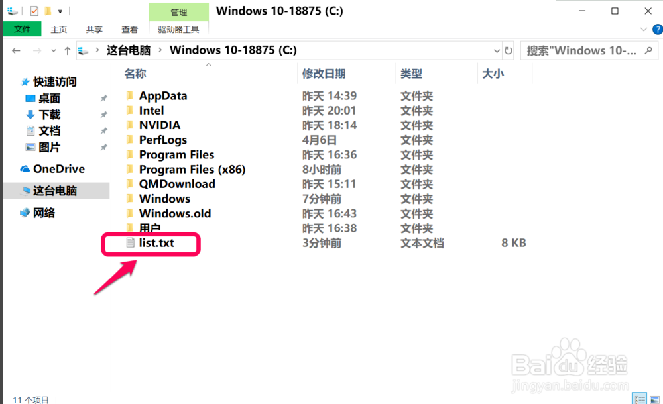Sort by the 修改日期 column header
This screenshot has width=663, height=404.
point(324,74)
